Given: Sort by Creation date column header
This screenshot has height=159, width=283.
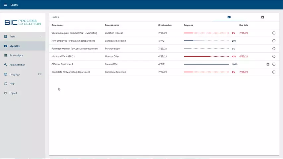Looking at the screenshot, I should (x=165, y=25).
